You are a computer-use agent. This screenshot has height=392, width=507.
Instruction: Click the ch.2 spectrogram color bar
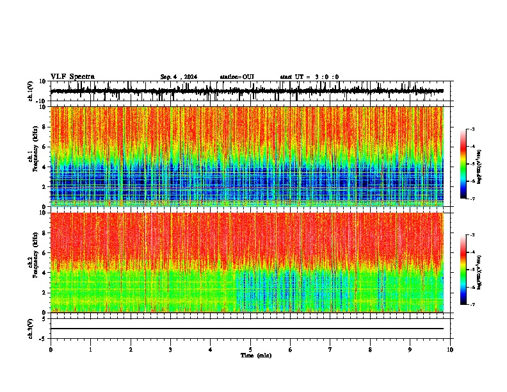(463, 270)
